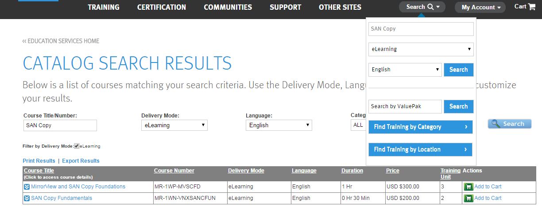Open English dropdown in search popup
Viewport: 542px width, 211px height.
pos(405,70)
